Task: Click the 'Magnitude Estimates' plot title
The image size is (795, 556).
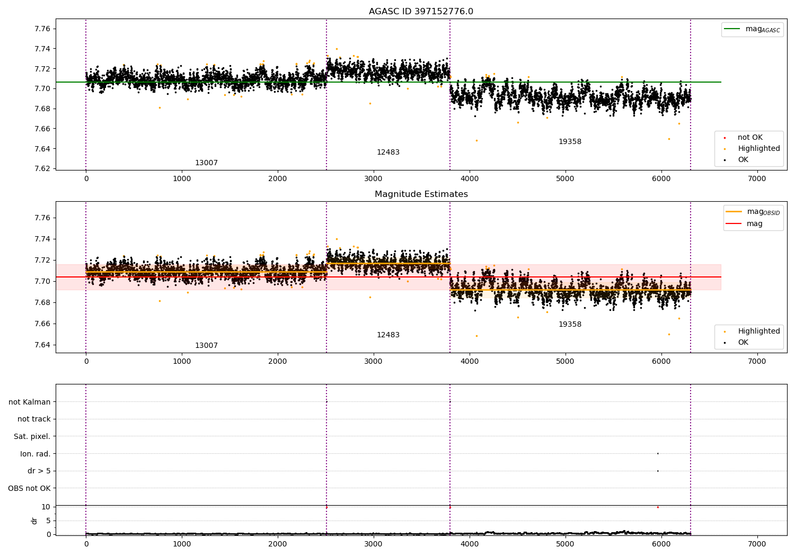Action: [421, 194]
